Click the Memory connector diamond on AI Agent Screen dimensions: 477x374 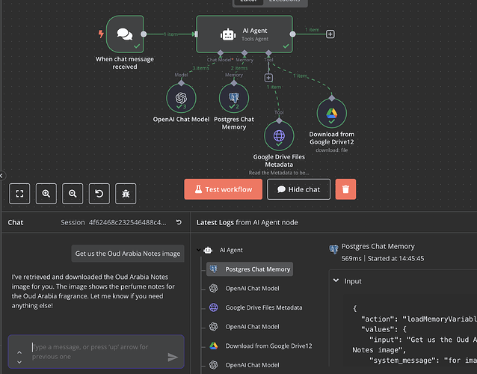pyautogui.click(x=244, y=53)
